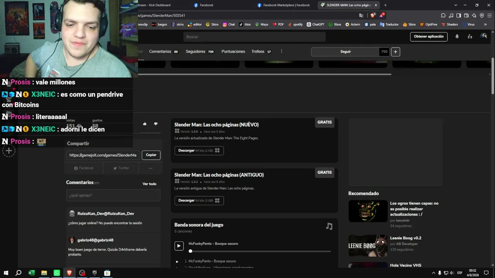Viewport: 495px width, 278px height.
Task: Download the NUEVO version of Slender Man
Action: coord(199,151)
